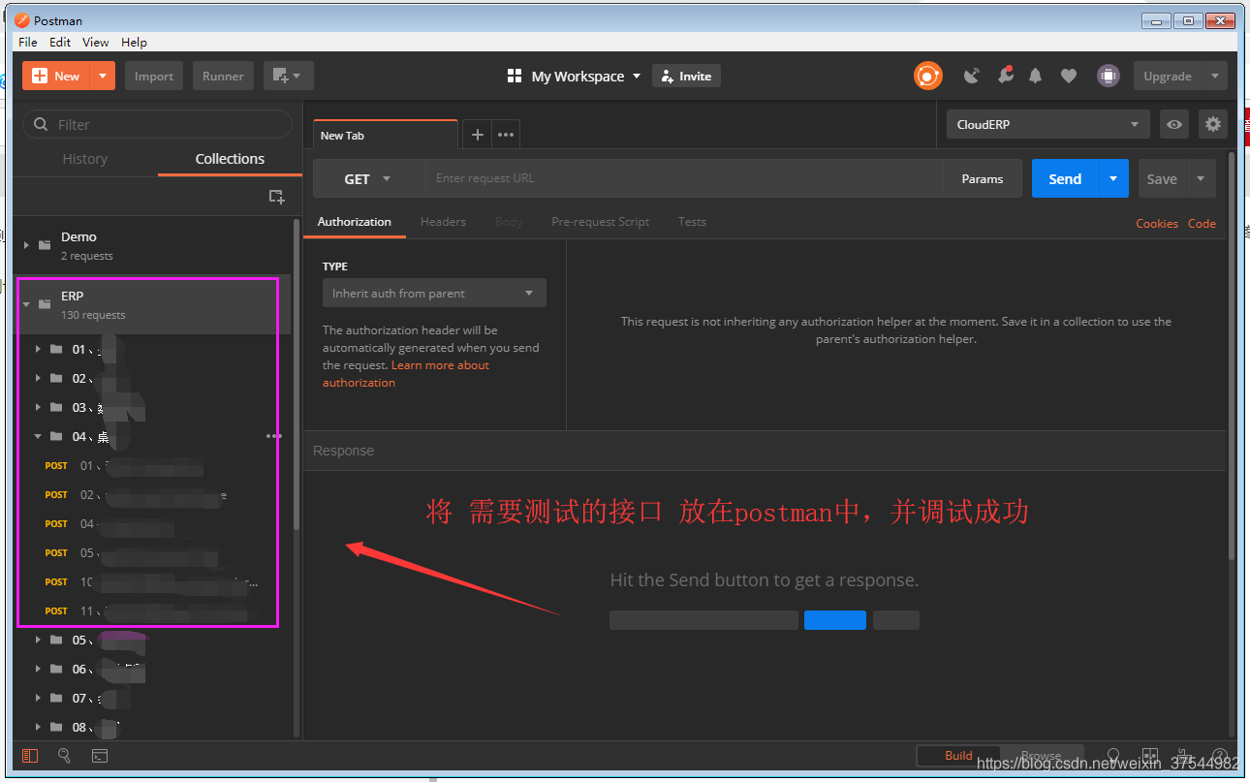Select the Tests tab

[x=692, y=222]
